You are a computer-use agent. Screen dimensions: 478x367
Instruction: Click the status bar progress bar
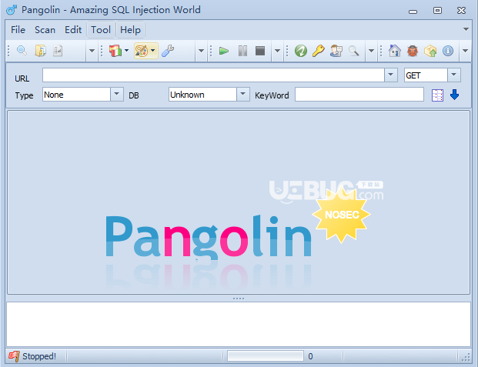point(266,356)
